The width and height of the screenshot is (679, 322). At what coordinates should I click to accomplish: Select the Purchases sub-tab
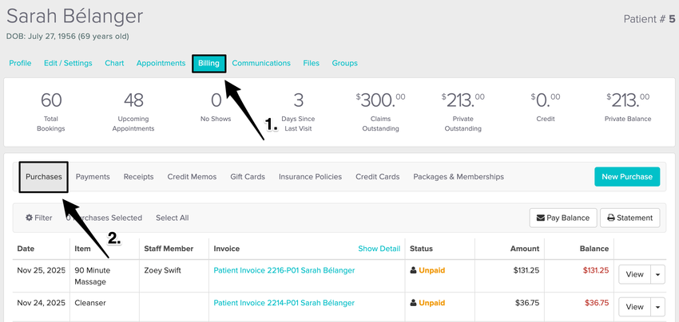[44, 177]
